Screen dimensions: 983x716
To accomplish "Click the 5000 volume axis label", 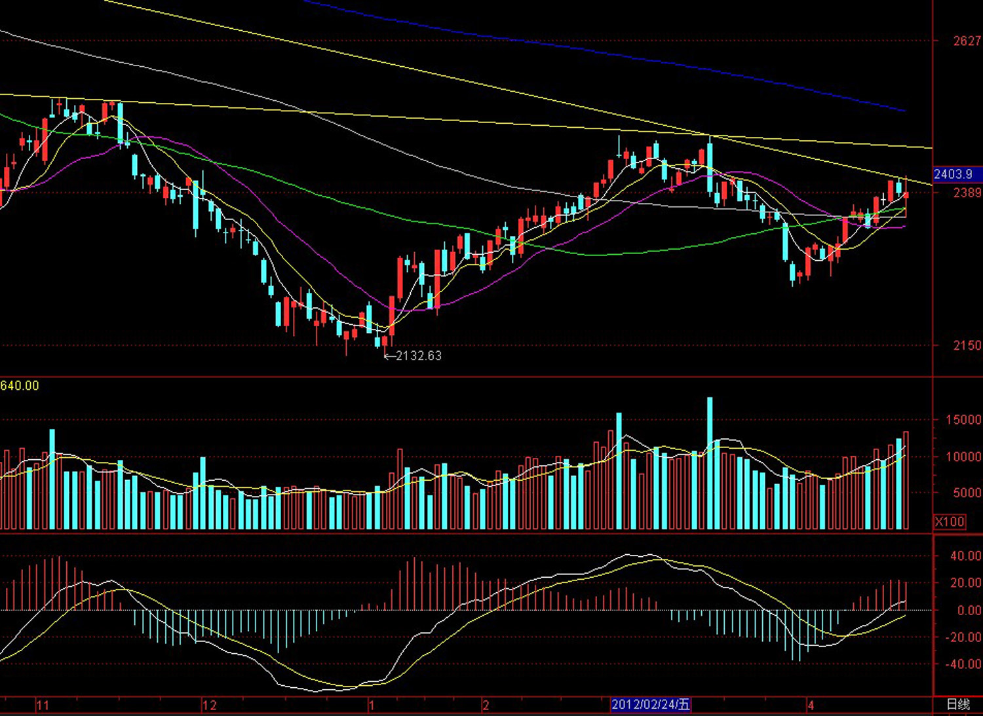I will (966, 493).
